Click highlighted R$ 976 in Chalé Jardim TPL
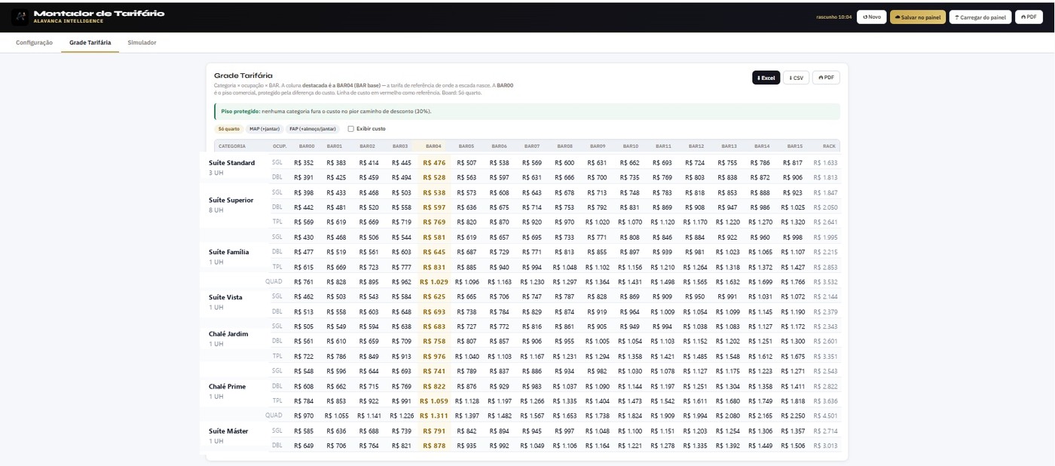Viewport: 1055px width, 466px height. [x=434, y=356]
